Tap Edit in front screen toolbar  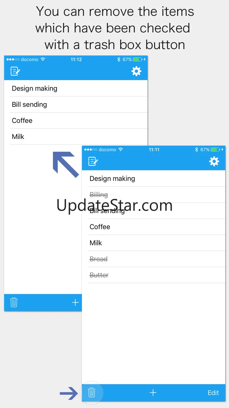coord(213,393)
